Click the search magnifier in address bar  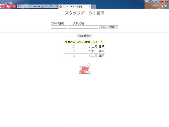(x=51, y=6)
